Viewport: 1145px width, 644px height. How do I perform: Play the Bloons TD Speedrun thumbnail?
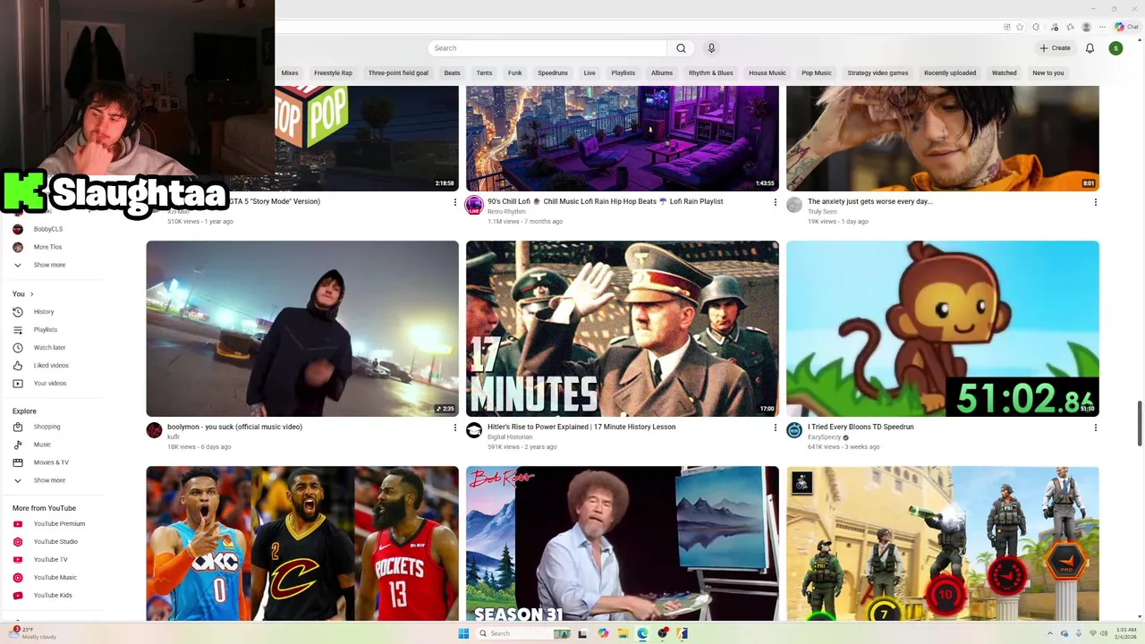(943, 328)
